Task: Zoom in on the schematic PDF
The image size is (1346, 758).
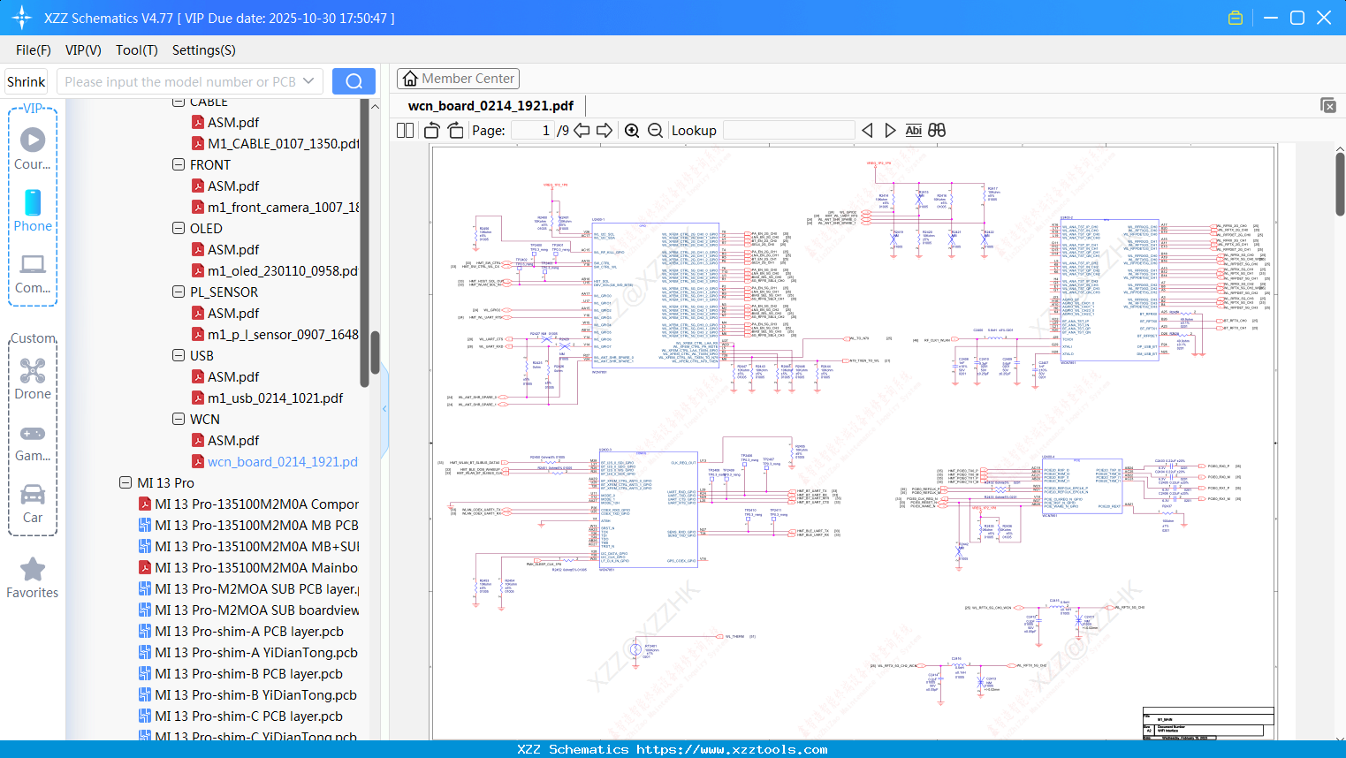Action: [631, 130]
